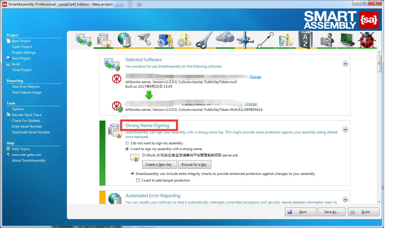The image size is (406, 228).
Task: Jump to Selected Software via monitor toolbar icon
Action: point(84,40)
